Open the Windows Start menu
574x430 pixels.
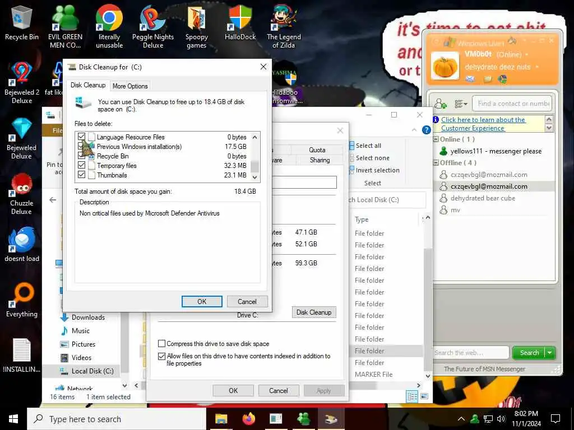[x=13, y=419]
